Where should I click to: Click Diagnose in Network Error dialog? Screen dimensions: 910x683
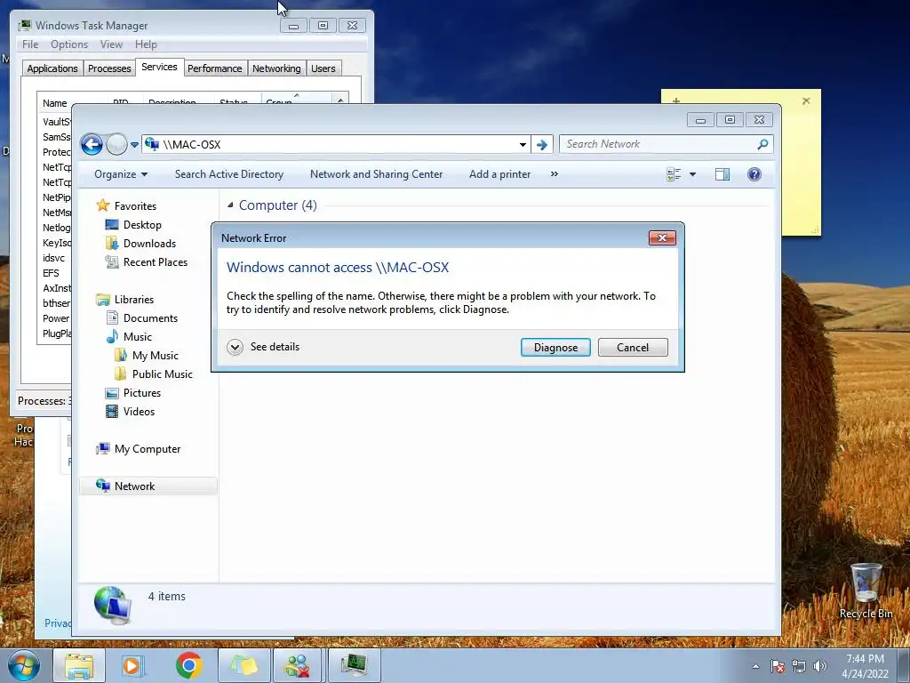555,348
